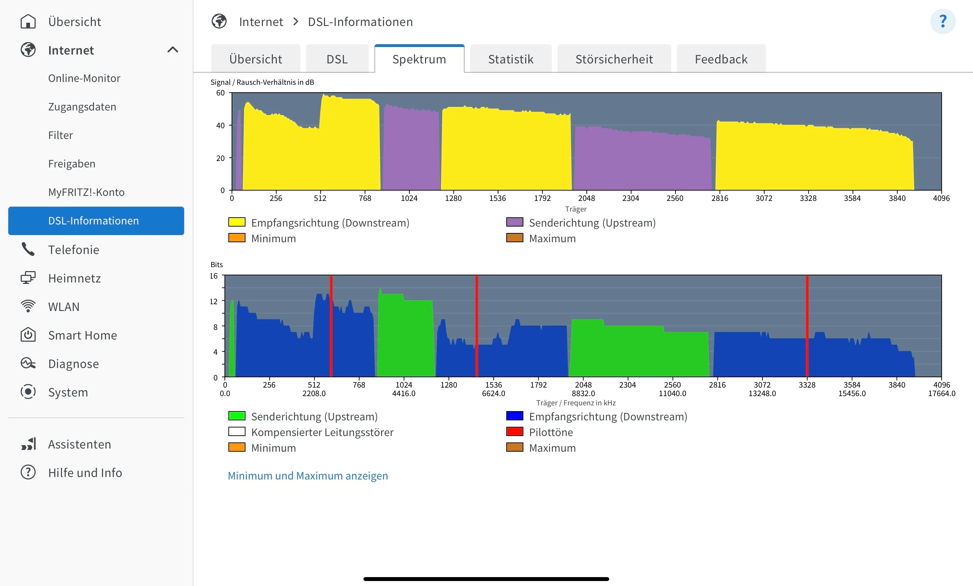Click the Diagnose pulse icon
The width and height of the screenshot is (973, 586).
[x=28, y=363]
